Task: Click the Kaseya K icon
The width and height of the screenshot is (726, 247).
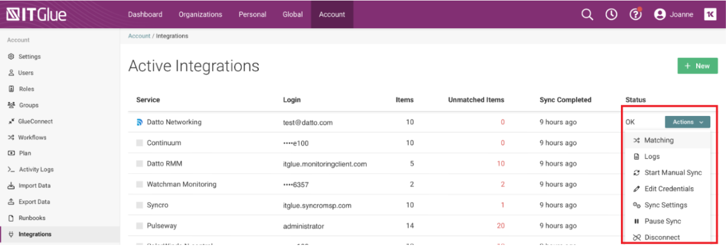Action: click(x=710, y=15)
